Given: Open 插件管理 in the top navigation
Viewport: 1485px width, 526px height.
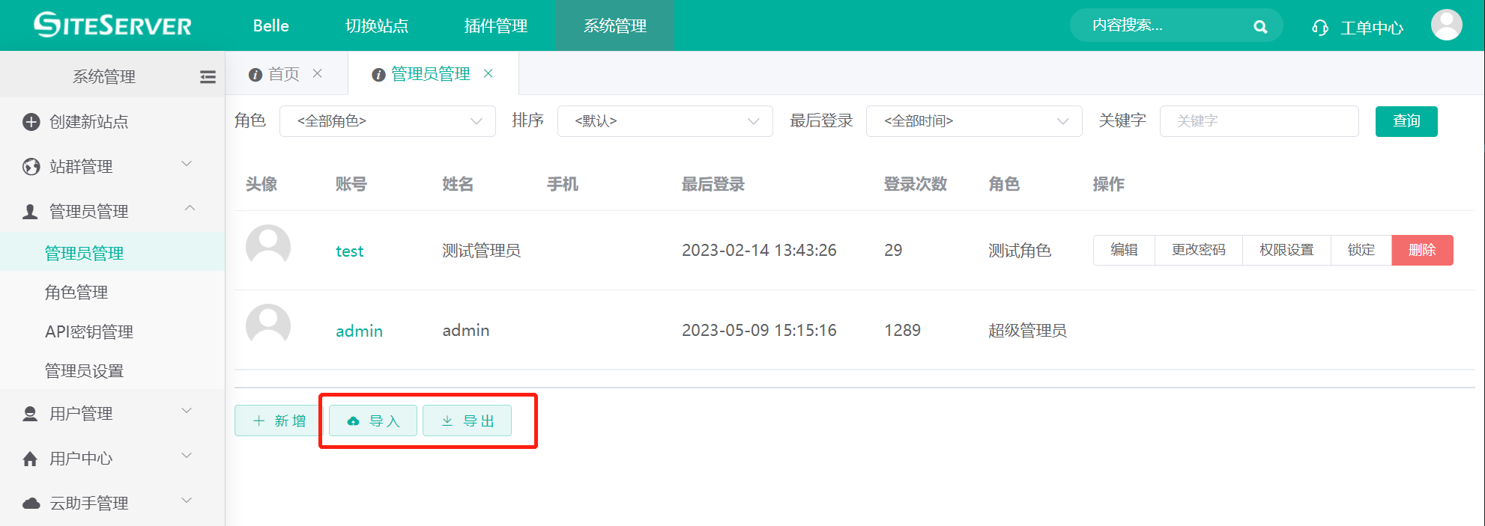Looking at the screenshot, I should [x=496, y=25].
